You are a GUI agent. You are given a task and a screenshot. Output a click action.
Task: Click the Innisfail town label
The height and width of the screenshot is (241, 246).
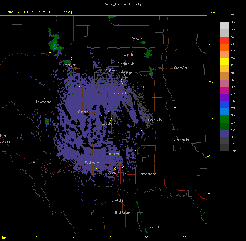click(x=118, y=93)
